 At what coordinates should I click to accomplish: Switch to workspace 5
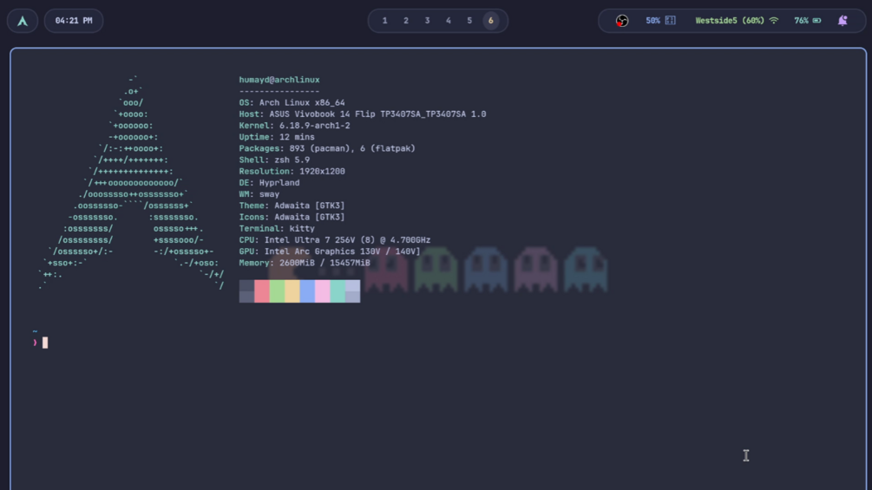[469, 21]
